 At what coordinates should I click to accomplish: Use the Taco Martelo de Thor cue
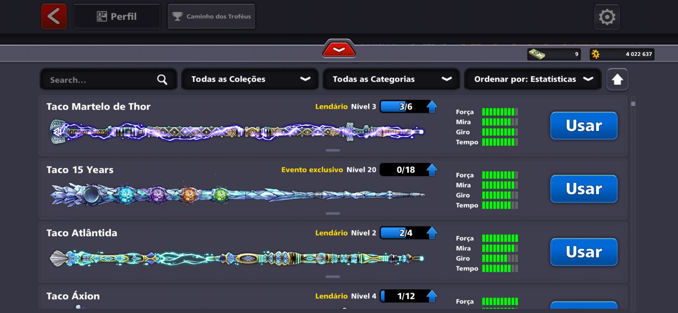(x=584, y=126)
